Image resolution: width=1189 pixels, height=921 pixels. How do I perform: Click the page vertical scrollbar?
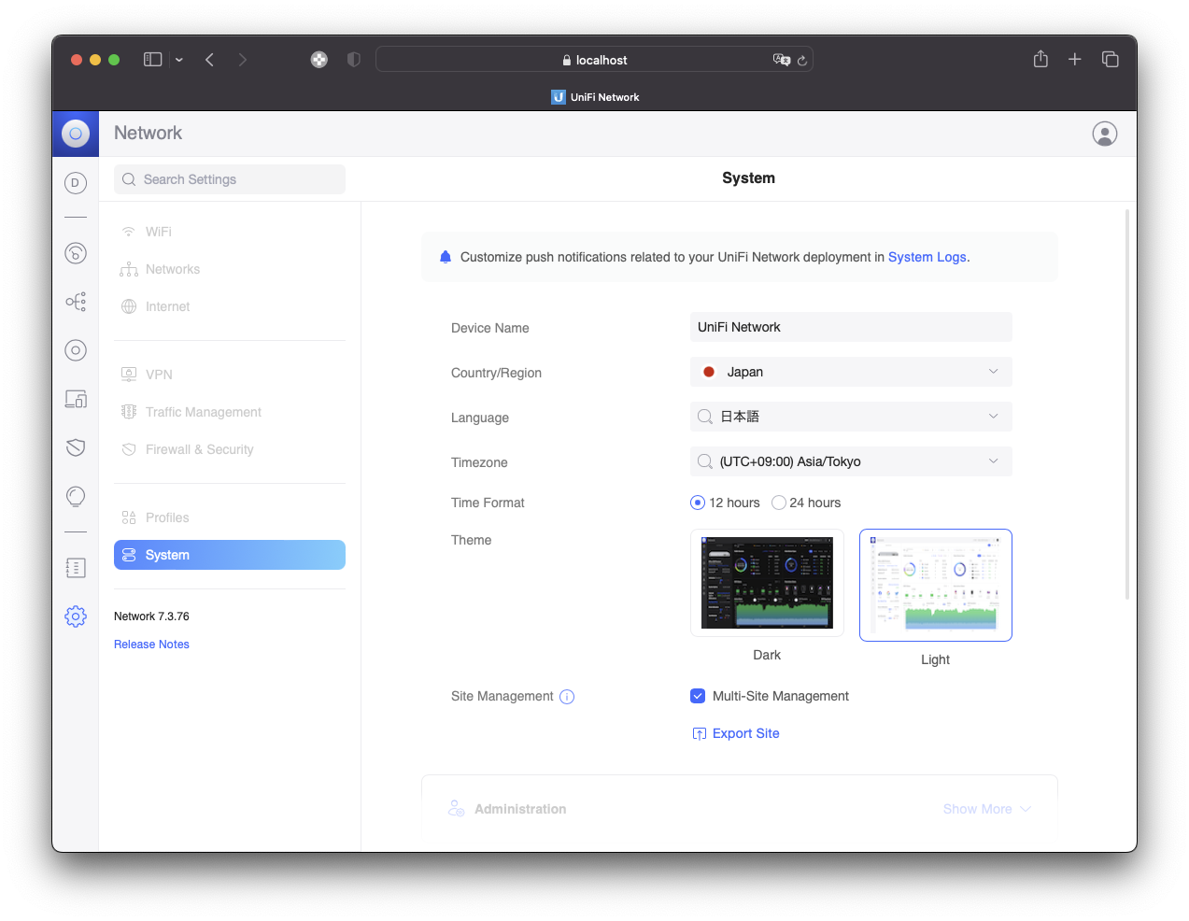1127,404
